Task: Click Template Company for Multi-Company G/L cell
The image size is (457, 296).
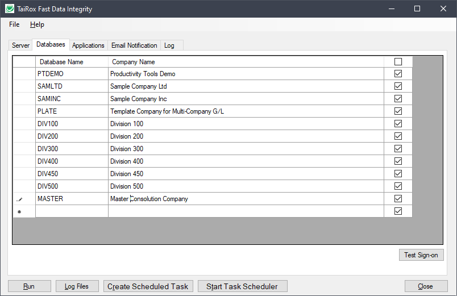Action: tap(246, 111)
